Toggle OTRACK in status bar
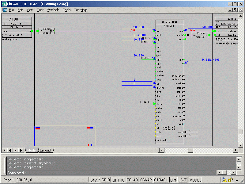Screen dimensions: 245x184 pos(161,180)
